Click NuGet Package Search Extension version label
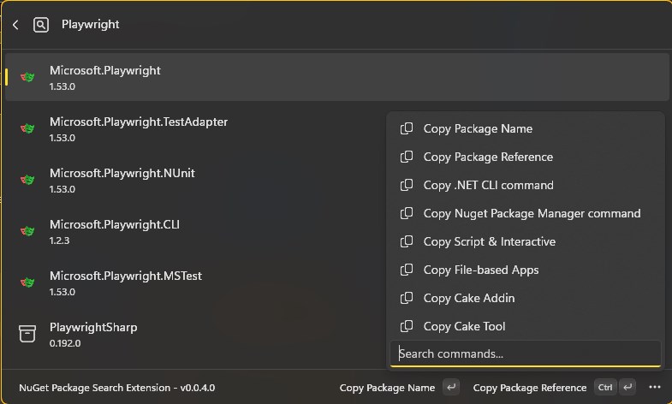Image resolution: width=672 pixels, height=404 pixels. click(117, 388)
